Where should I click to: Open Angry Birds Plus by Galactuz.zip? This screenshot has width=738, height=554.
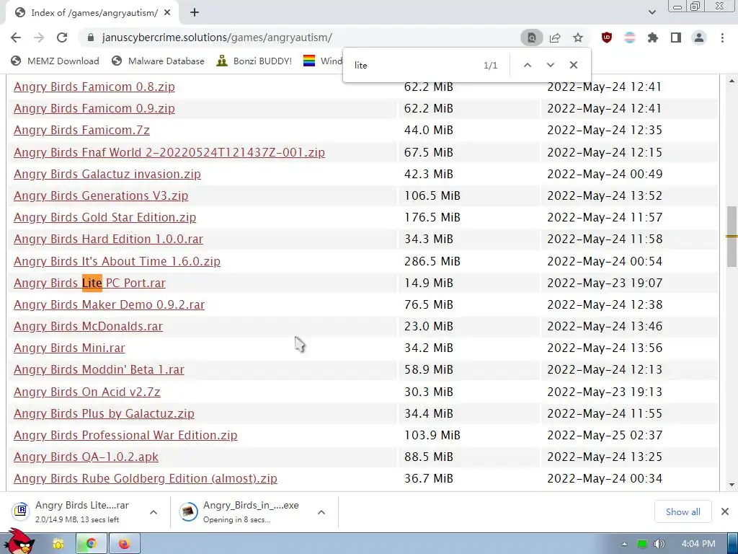(x=104, y=413)
